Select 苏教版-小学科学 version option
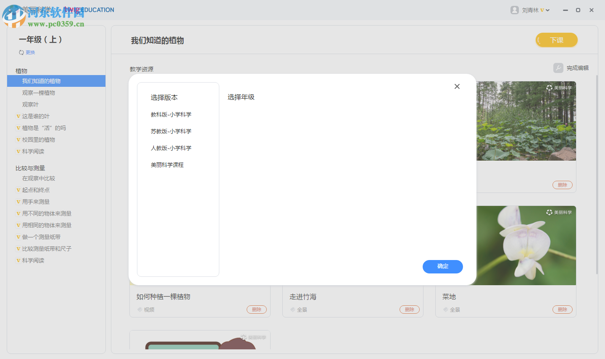Viewport: 605px width, 359px height. point(171,131)
